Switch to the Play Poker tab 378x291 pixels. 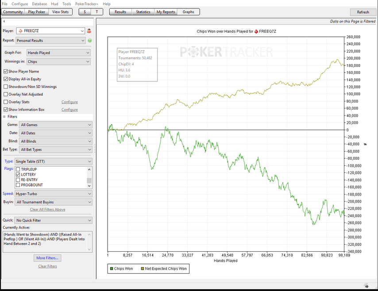pos(36,12)
